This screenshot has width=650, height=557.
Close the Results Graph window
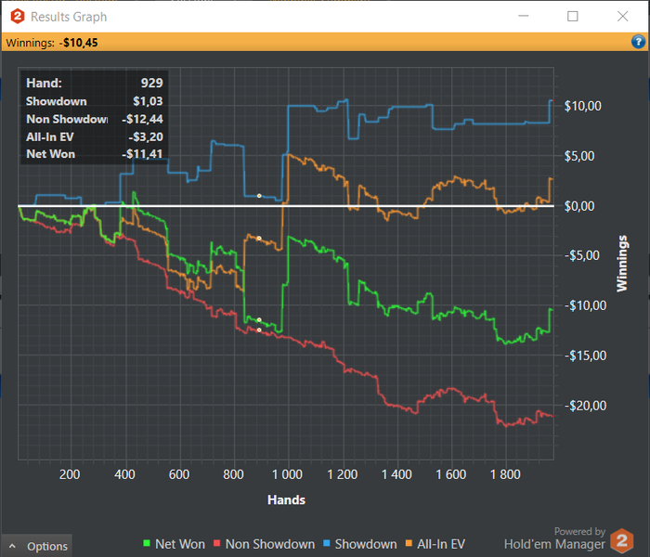tap(622, 16)
